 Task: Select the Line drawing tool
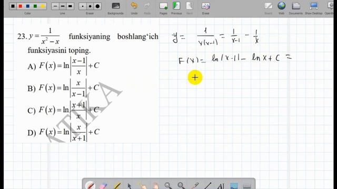point(207,185)
